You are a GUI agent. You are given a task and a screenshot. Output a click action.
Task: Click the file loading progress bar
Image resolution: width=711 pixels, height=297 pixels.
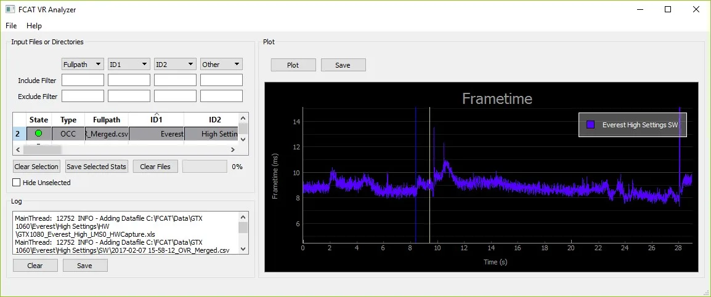pyautogui.click(x=205, y=167)
